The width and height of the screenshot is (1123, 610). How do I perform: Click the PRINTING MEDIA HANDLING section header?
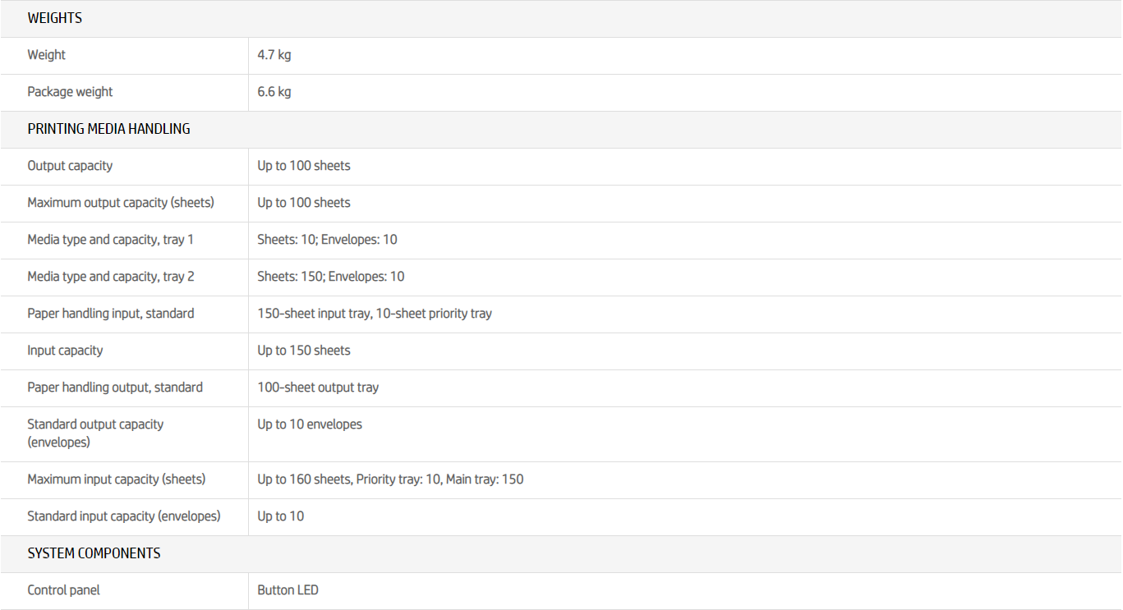(x=108, y=129)
